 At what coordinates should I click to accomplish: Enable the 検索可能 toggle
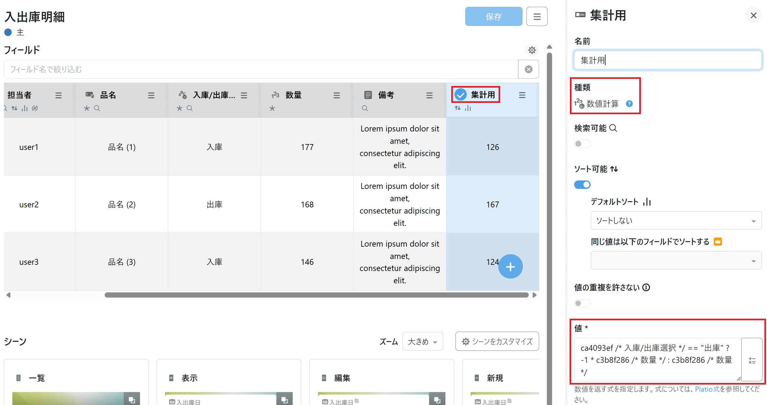point(582,144)
